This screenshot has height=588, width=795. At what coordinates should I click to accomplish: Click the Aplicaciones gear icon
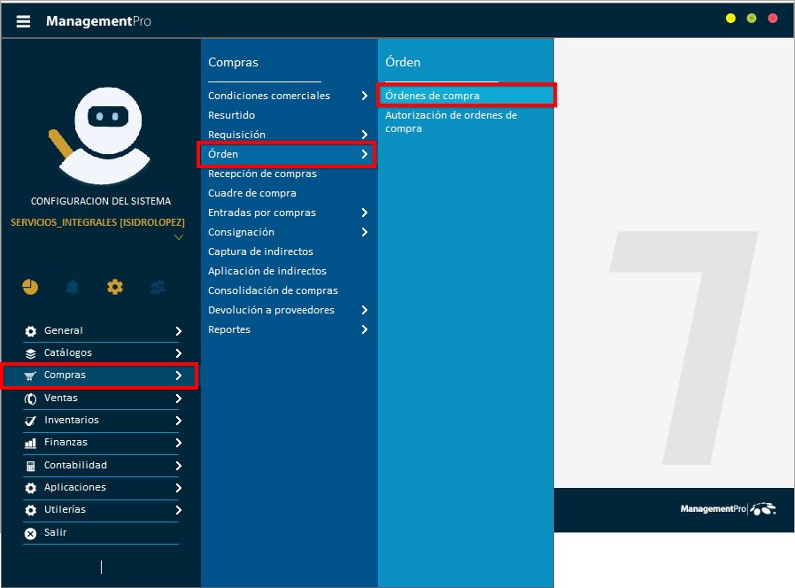pyautogui.click(x=30, y=488)
